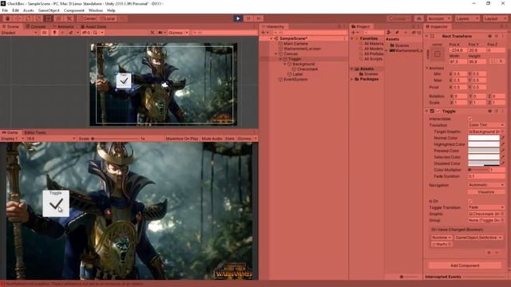
Task: Open GameObject.SetActive function dropdown
Action: [478, 238]
